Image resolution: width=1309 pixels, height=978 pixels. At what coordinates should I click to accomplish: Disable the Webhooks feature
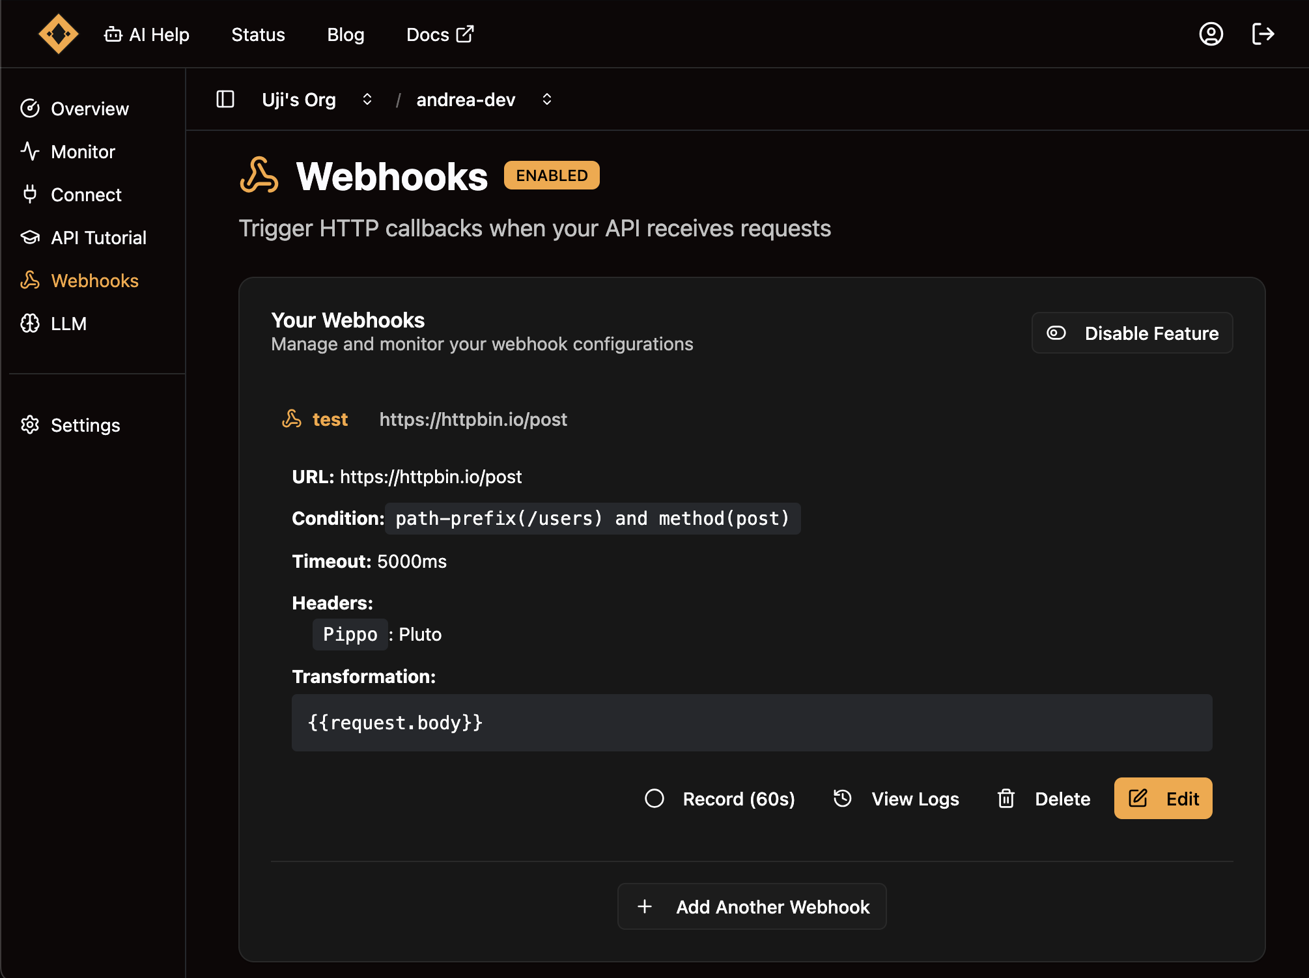coord(1132,333)
